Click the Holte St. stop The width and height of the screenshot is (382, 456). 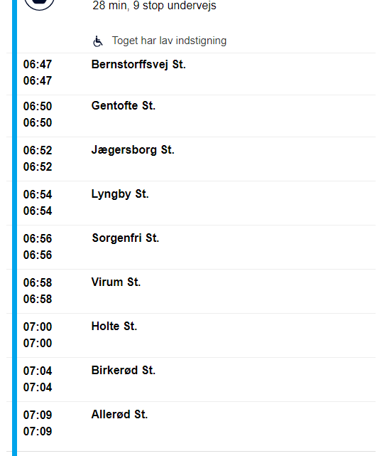pos(114,327)
